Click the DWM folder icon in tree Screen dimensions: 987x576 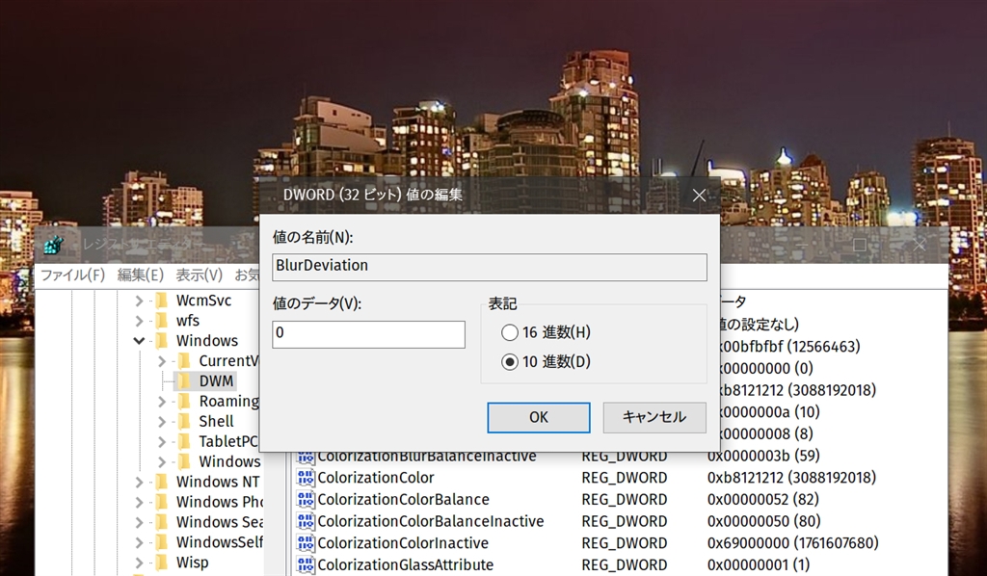click(183, 380)
